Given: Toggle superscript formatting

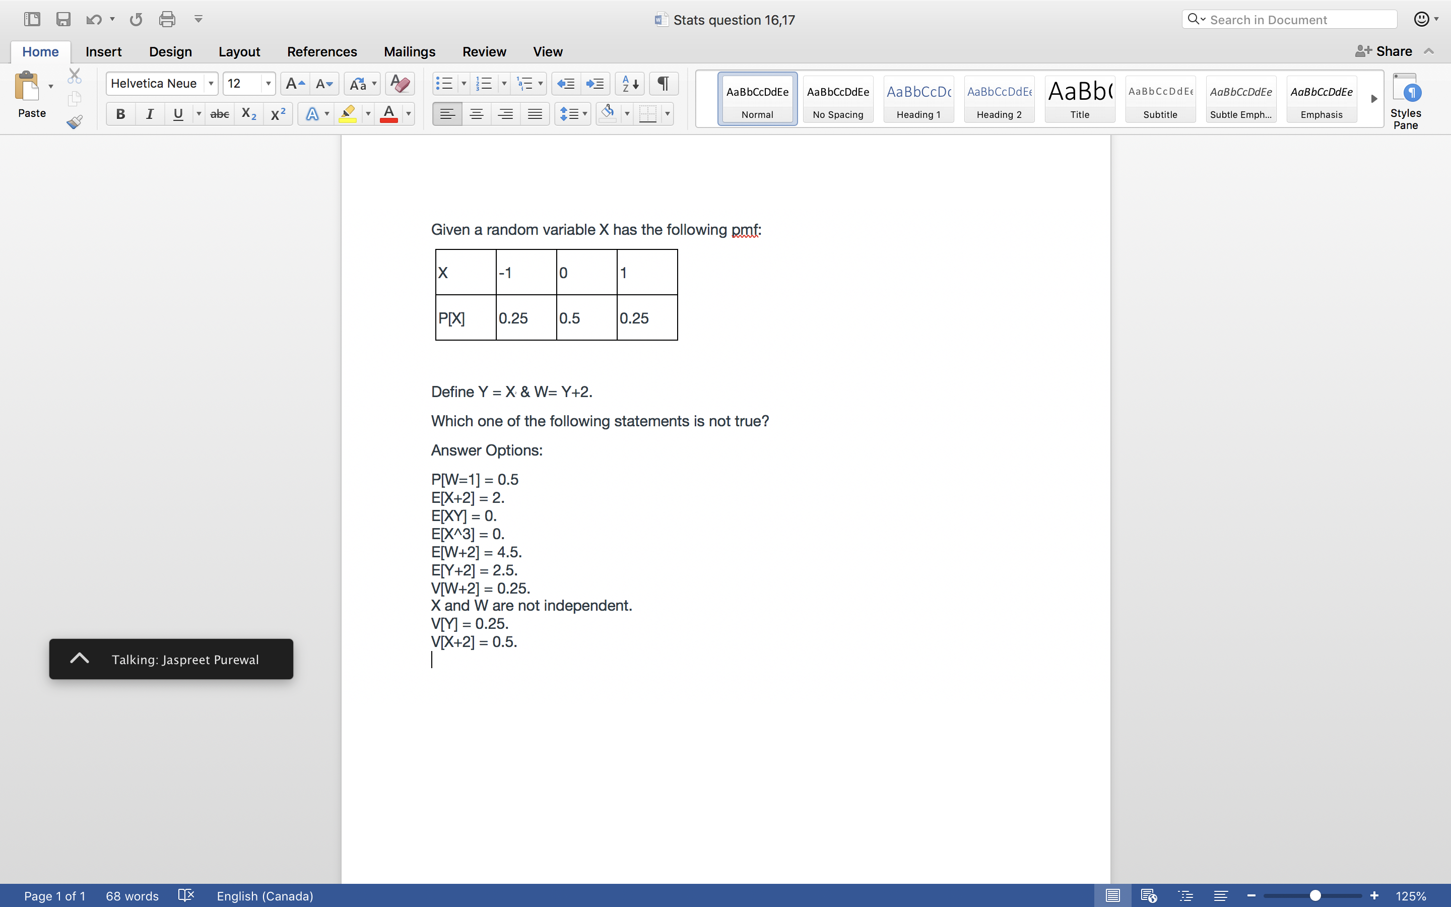Looking at the screenshot, I should tap(277, 113).
